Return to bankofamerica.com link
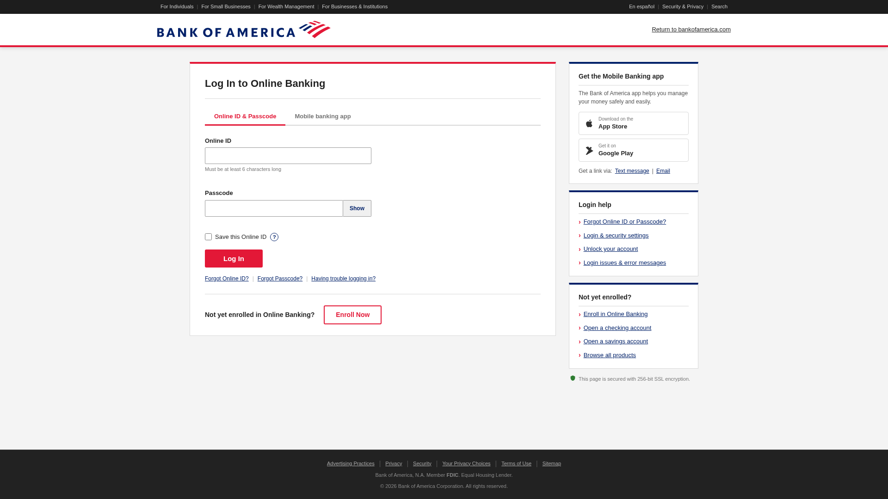 [x=691, y=30]
